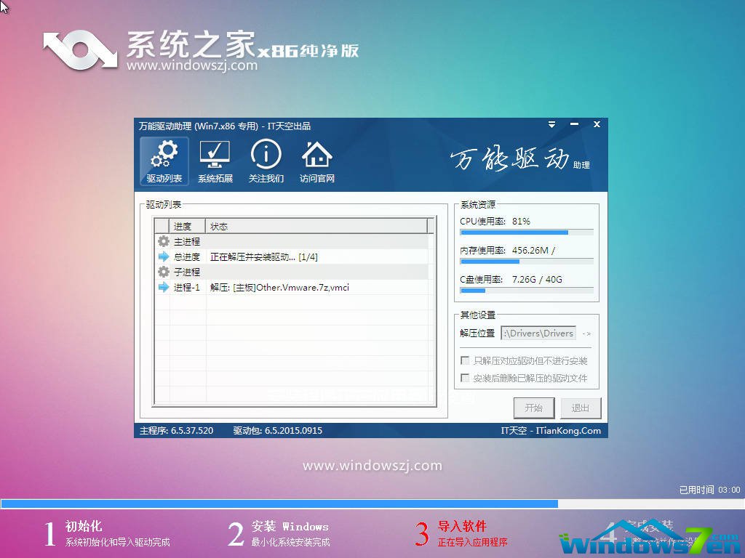Click the -> browse arrow beside 解压位置
Image resolution: width=745 pixels, height=558 pixels.
pyautogui.click(x=587, y=333)
